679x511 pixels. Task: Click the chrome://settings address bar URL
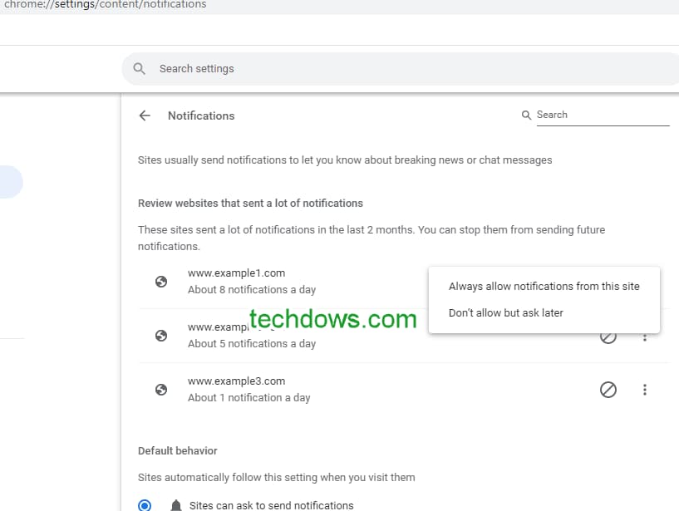(x=102, y=4)
